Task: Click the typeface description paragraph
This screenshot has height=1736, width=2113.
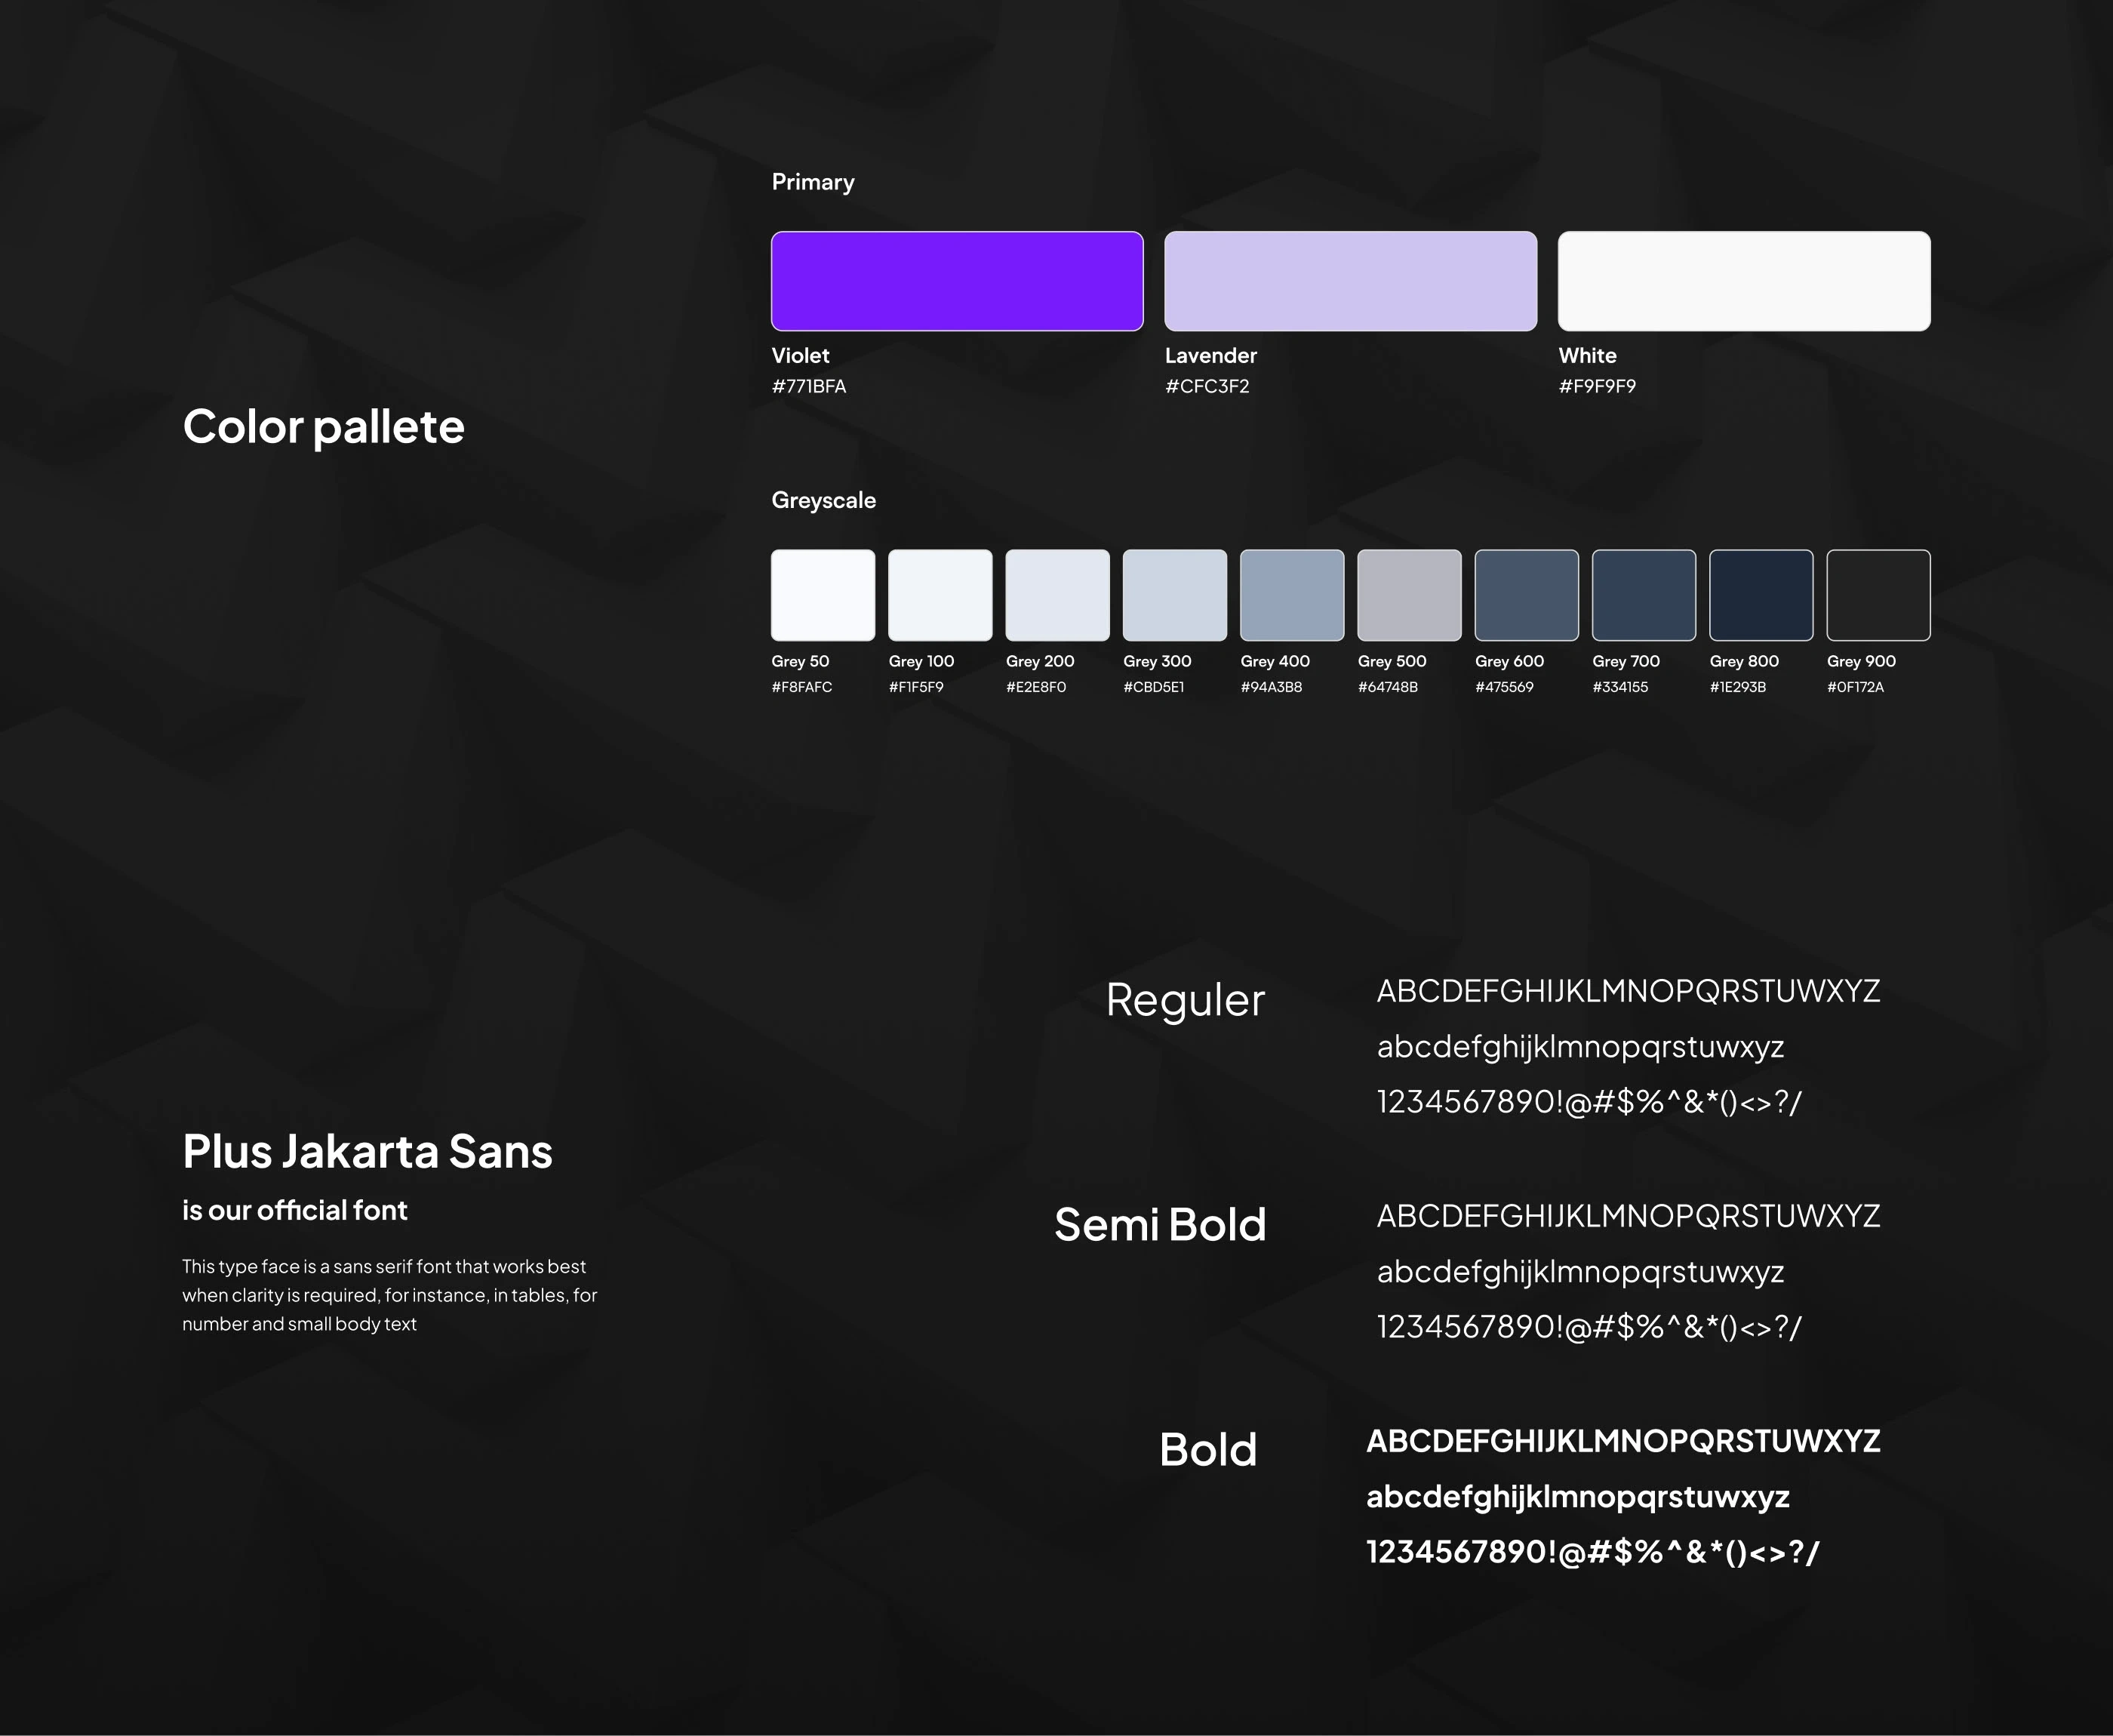Action: tap(390, 1295)
